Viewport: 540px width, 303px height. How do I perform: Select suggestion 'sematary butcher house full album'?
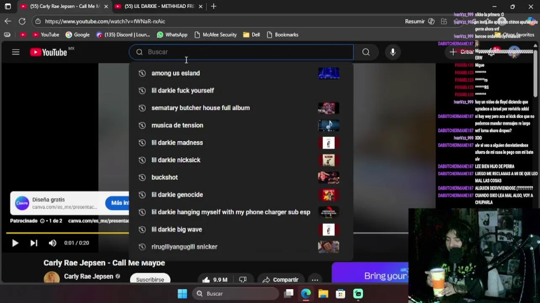pos(241,108)
